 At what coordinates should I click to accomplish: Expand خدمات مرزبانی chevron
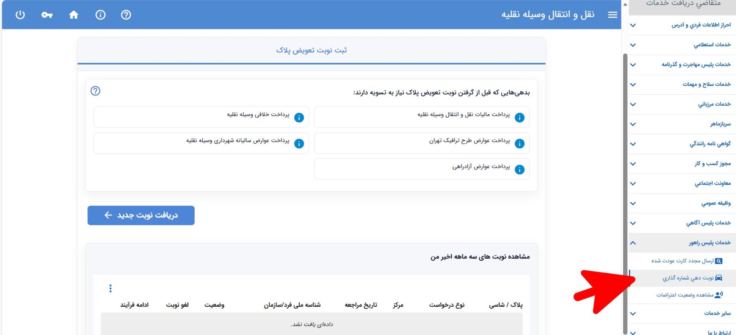coord(633,104)
